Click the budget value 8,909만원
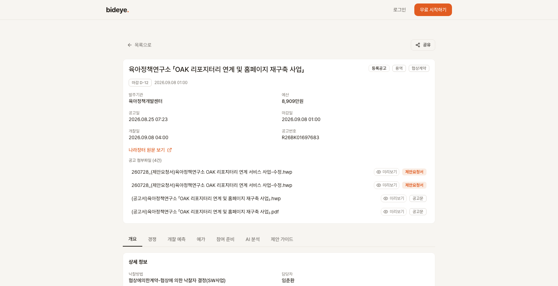Image resolution: width=558 pixels, height=286 pixels. (x=293, y=101)
